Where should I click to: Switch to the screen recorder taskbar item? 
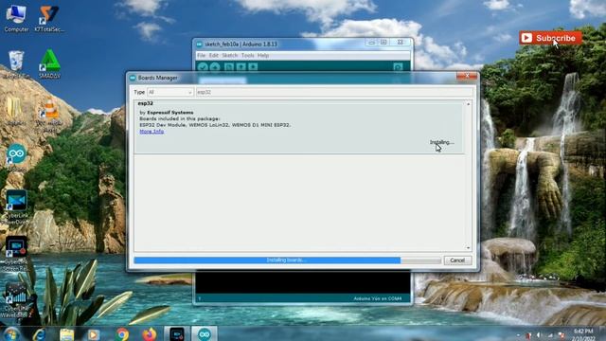[x=177, y=334]
